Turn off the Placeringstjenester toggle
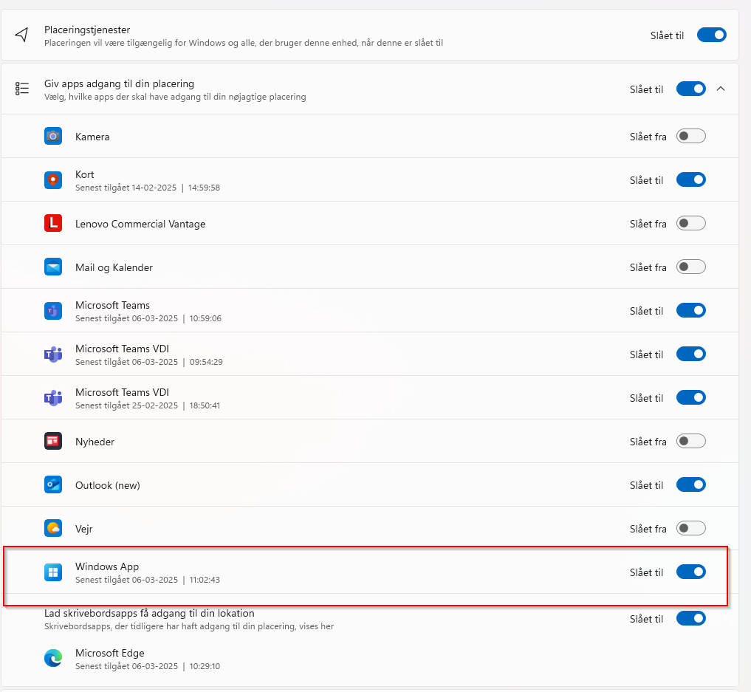 click(711, 35)
